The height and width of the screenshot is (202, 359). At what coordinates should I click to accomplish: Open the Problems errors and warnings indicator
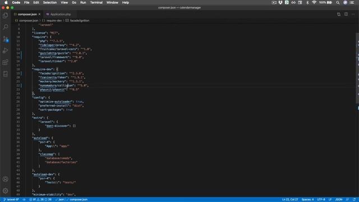point(40,200)
